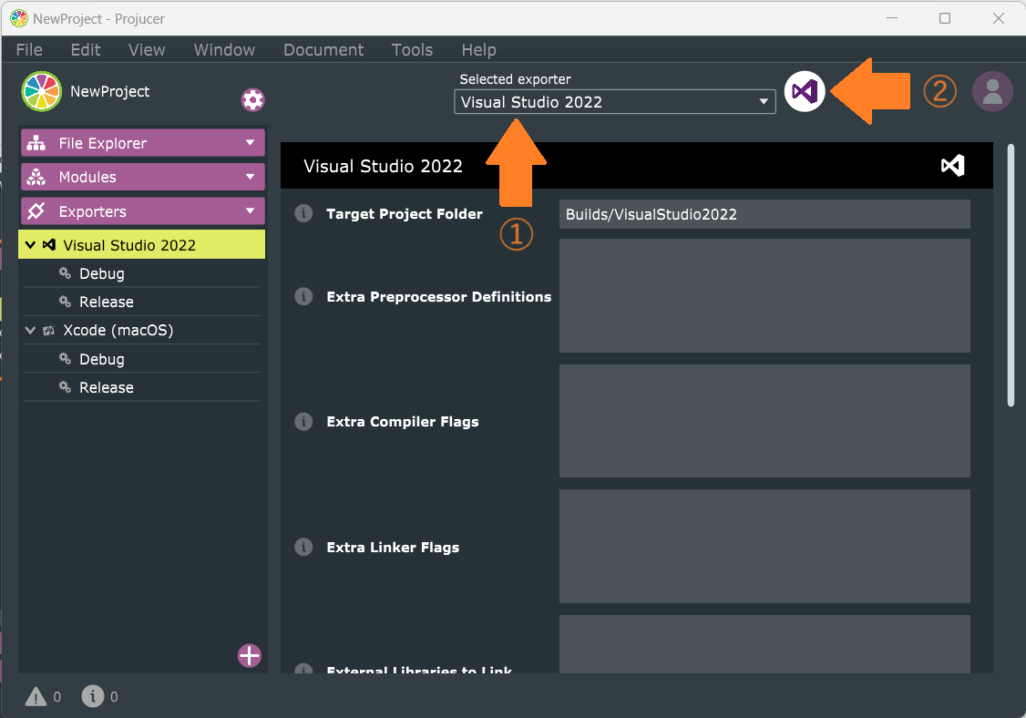Expand the File Explorer panel arrow
1026x718 pixels.
(250, 142)
